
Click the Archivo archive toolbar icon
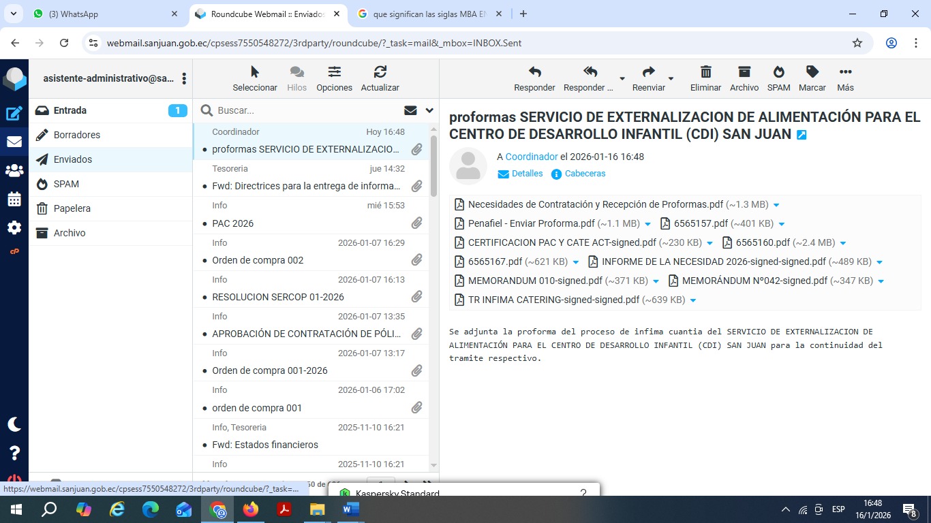click(744, 72)
